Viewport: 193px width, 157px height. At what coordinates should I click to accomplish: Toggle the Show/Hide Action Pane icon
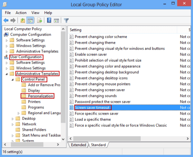coord(57,21)
